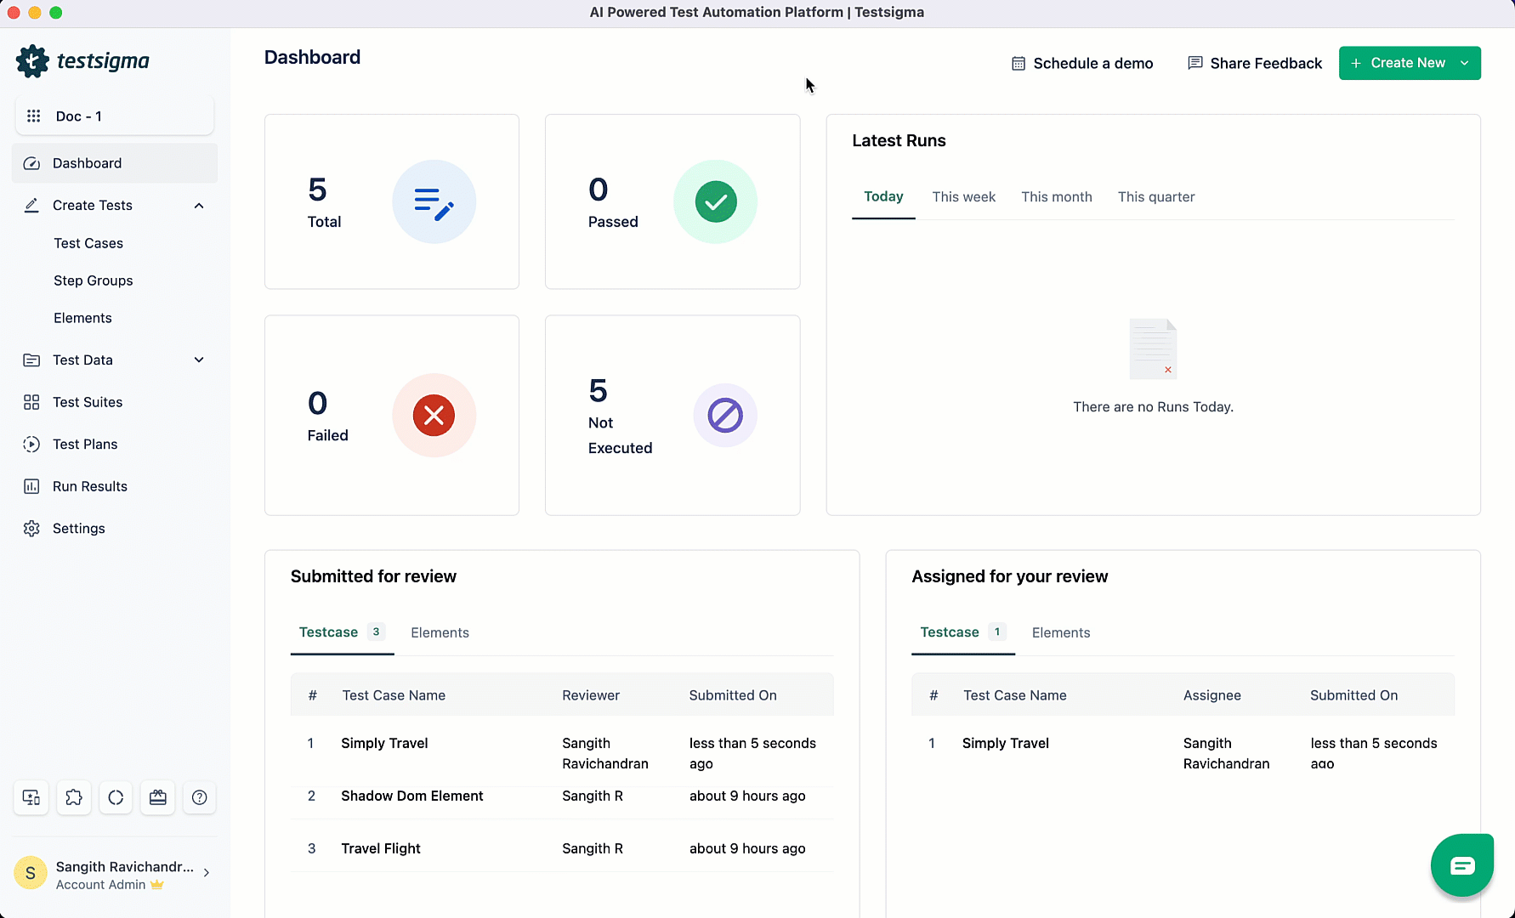Click 'There are no Runs Today.' message
This screenshot has height=918, width=1515.
coord(1153,407)
